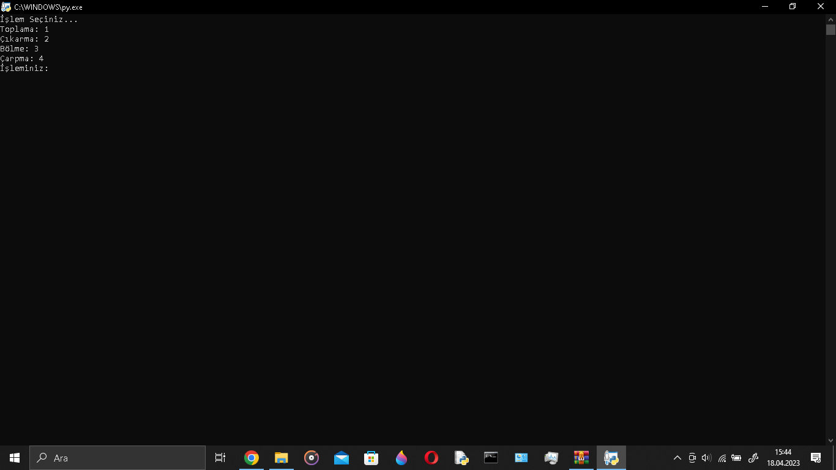Viewport: 836px width, 470px height.
Task: Open Command Prompt from the taskbar
Action: coord(491,458)
